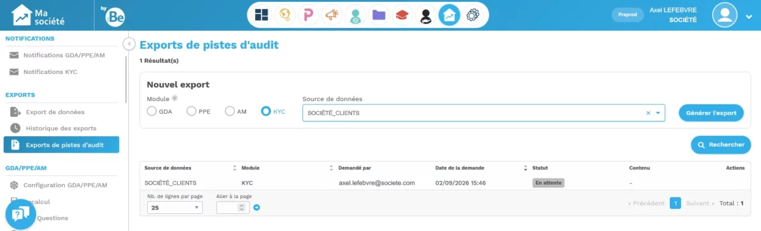This screenshot has width=761, height=231.
Task: Click the Actions column header
Action: click(x=735, y=168)
